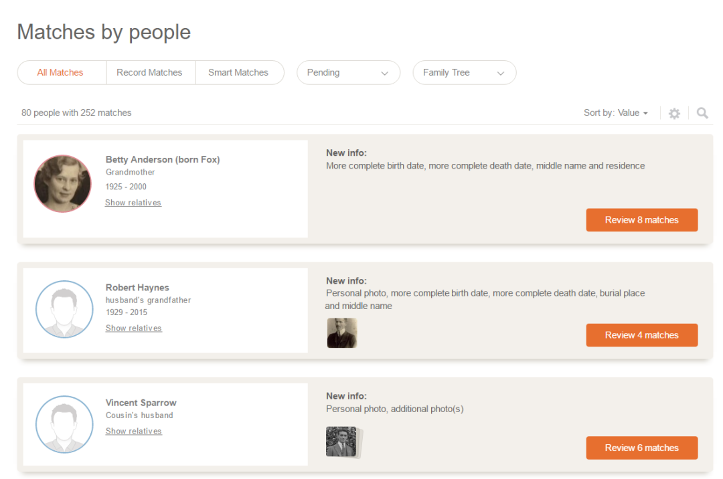Open Betty Anderson (born Fox) name

[x=163, y=159]
